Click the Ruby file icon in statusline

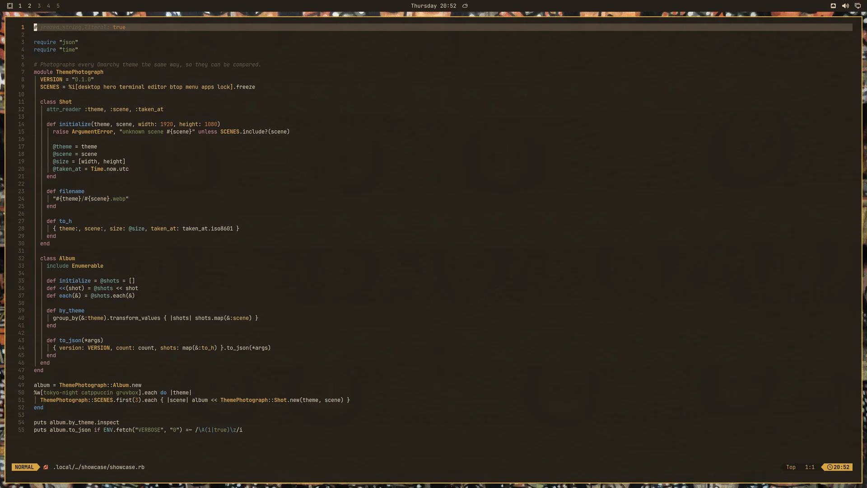[46, 467]
